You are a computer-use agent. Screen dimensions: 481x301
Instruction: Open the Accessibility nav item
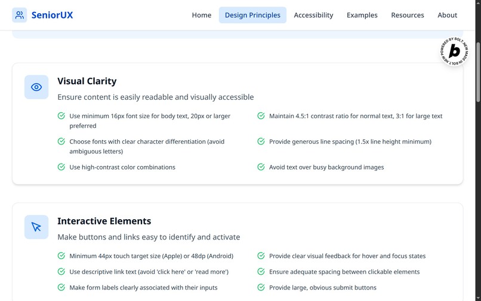click(x=313, y=15)
